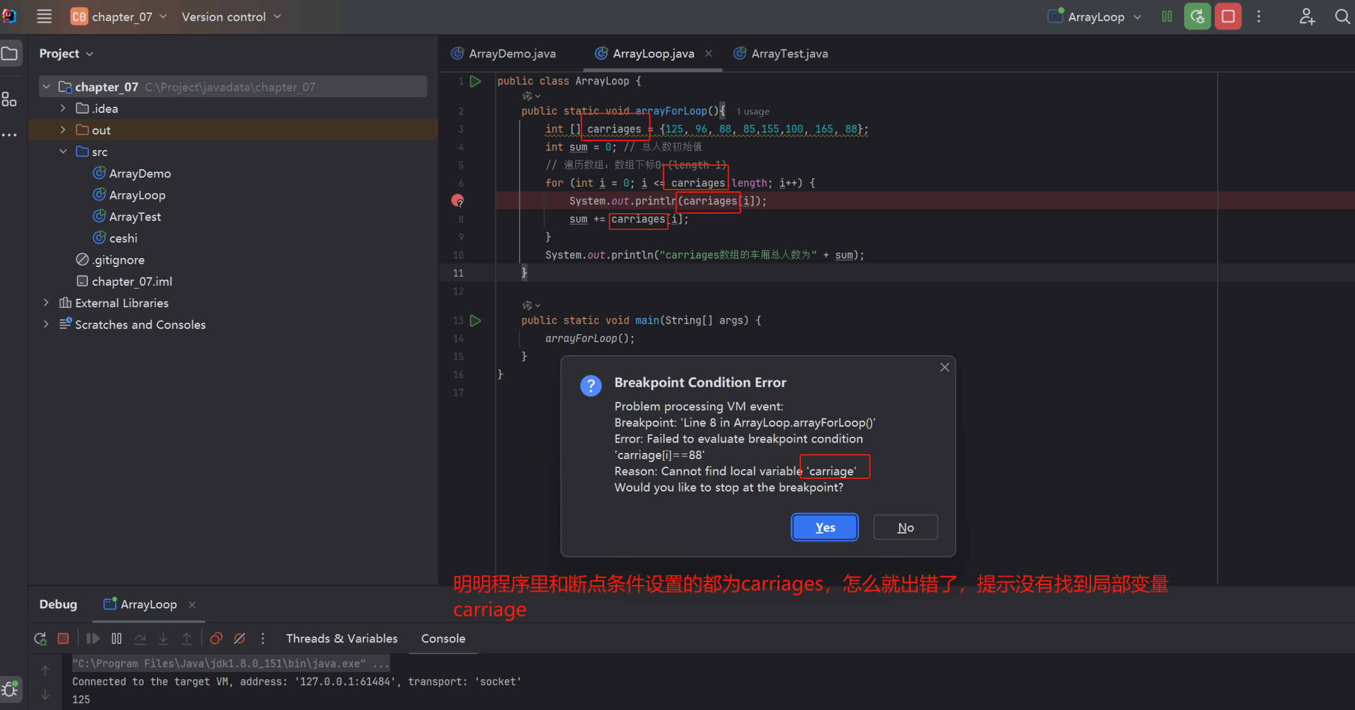The width and height of the screenshot is (1355, 710).
Task: Open the Structure tool window icon
Action: 9,99
